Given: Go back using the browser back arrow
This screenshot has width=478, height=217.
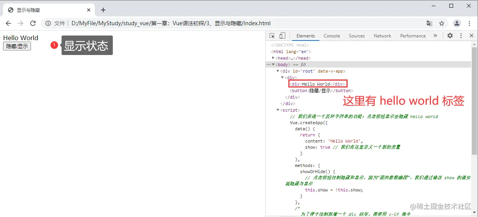Looking at the screenshot, I should (8, 23).
